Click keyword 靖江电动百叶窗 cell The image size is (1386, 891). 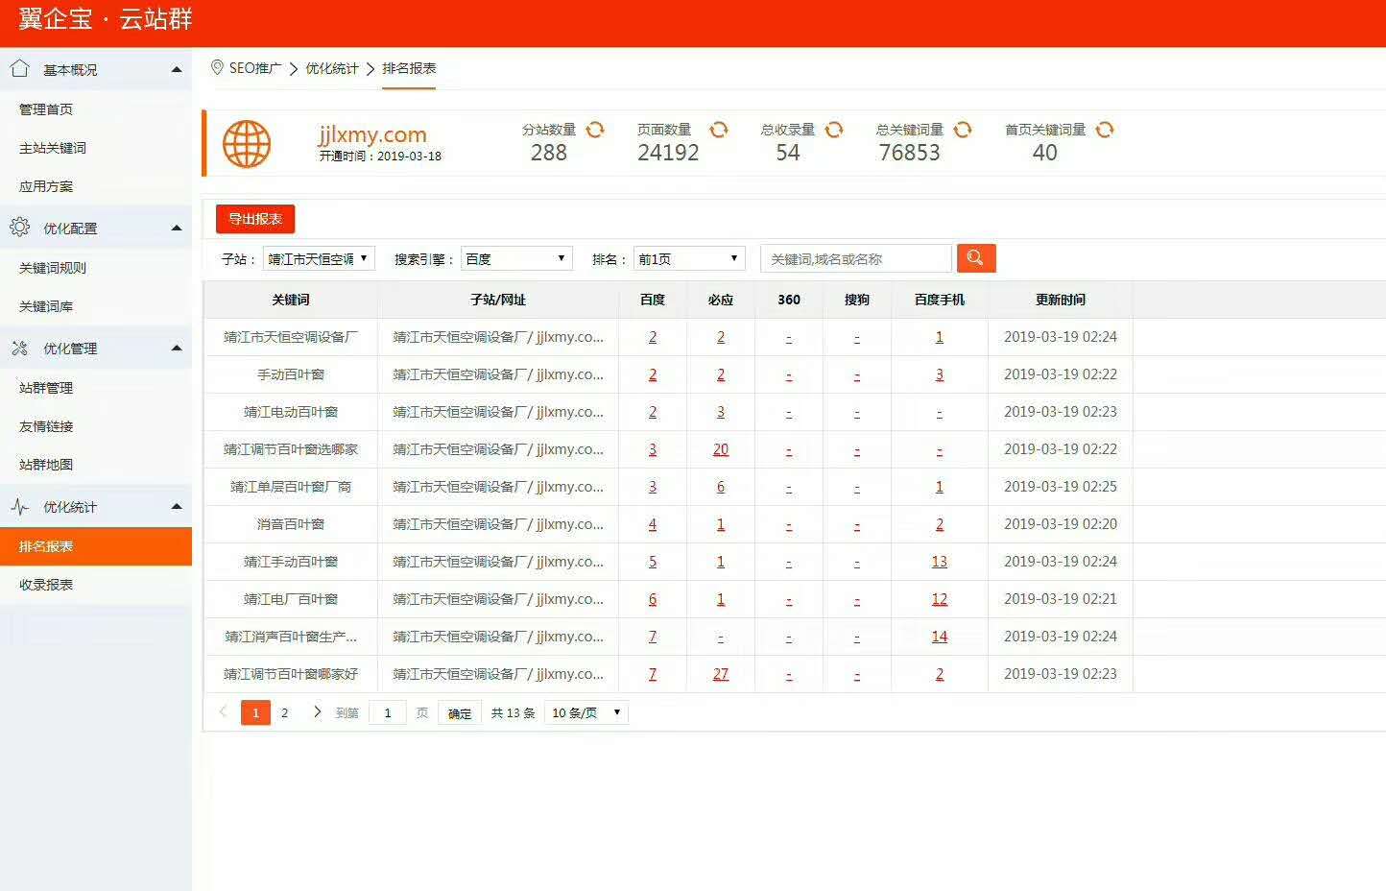[x=291, y=412]
